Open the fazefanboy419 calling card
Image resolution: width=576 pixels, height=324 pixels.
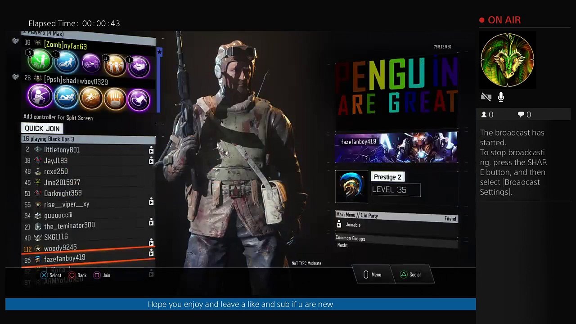click(x=396, y=147)
